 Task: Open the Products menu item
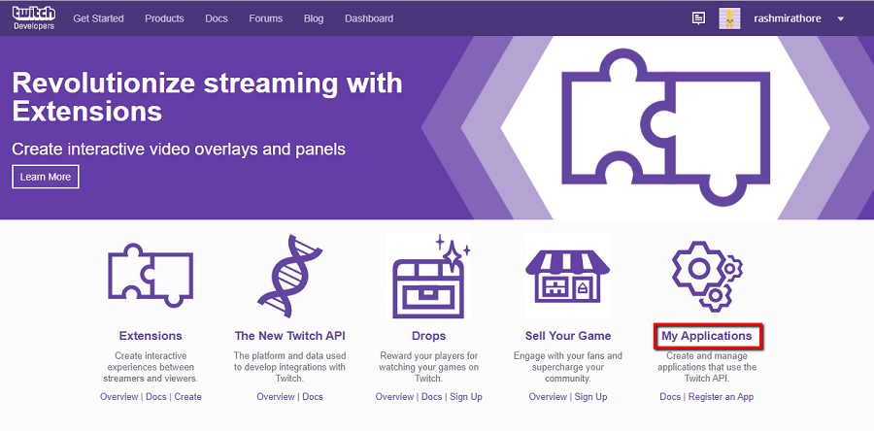164,18
